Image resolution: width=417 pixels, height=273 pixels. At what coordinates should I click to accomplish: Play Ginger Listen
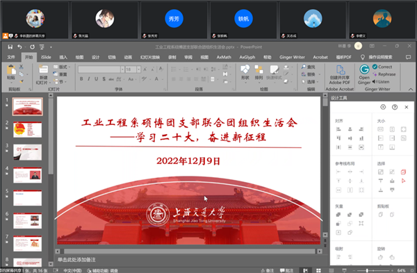(381, 81)
